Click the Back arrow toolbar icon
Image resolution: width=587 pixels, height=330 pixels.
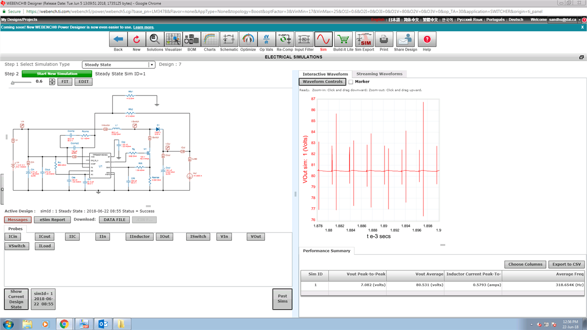118,39
